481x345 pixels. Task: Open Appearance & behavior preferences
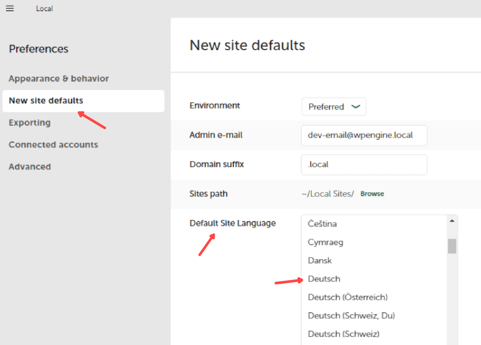59,79
